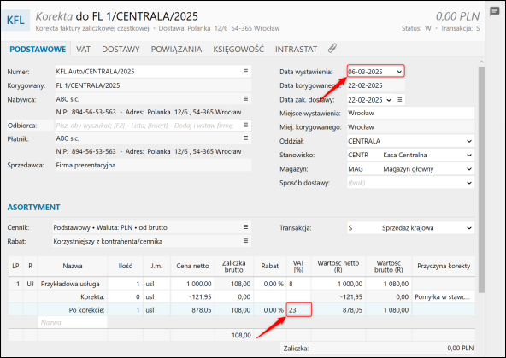Open the comments icon at top right
The image size is (506, 358).
(x=494, y=11)
